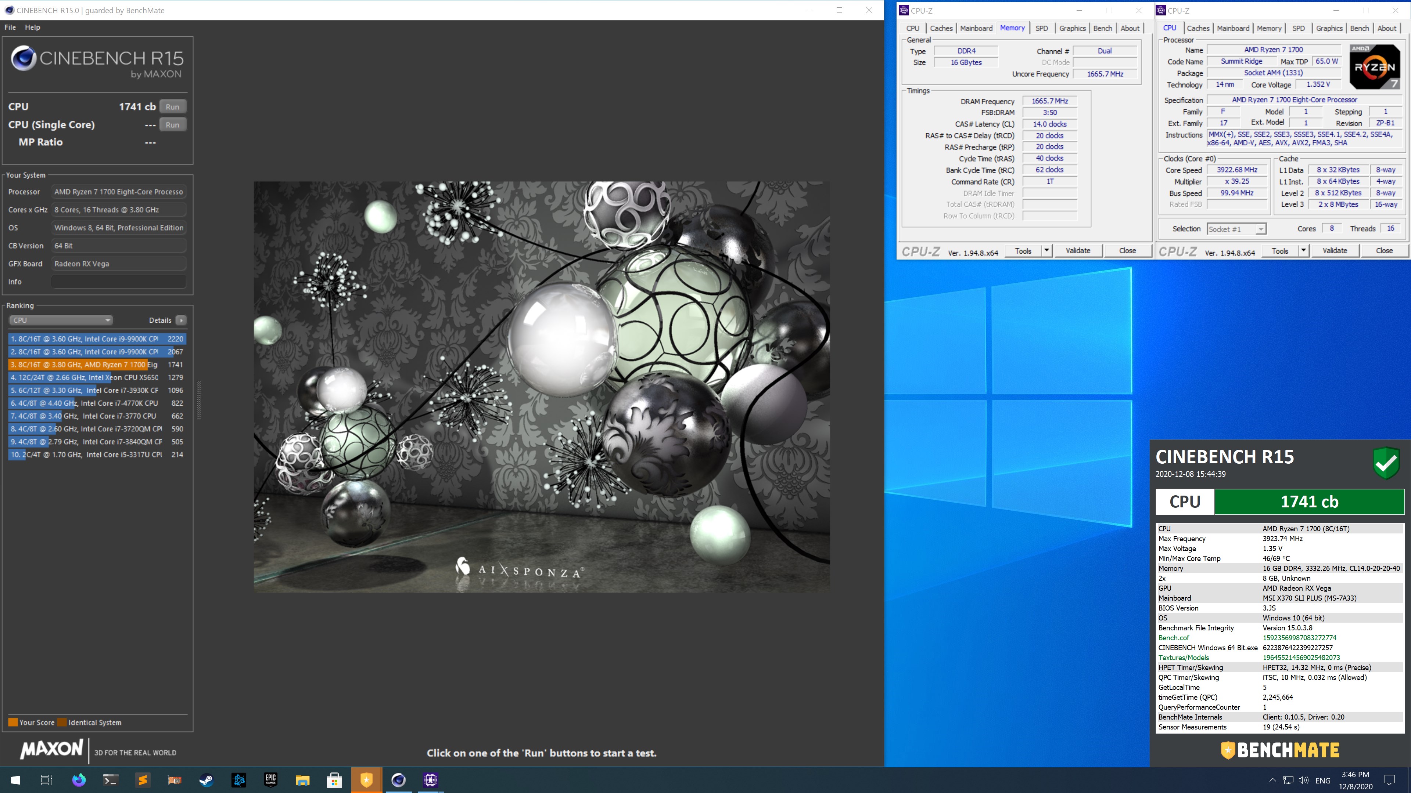Expand Tools dropdown arrow in left CPU-Z
This screenshot has height=793, width=1411.
[1046, 251]
